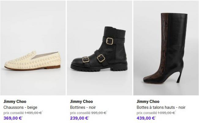The image size is (199, 123).
Task: Open Bottes à talons hauts - noir title
Action: click(161, 107)
